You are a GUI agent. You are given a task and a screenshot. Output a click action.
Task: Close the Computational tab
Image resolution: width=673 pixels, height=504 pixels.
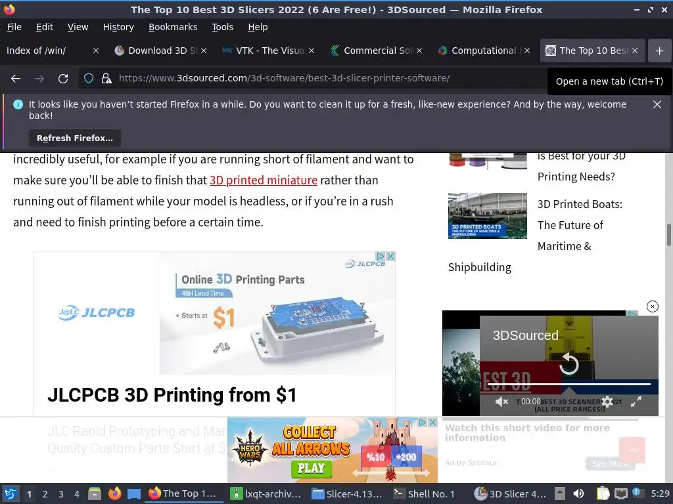[527, 51]
